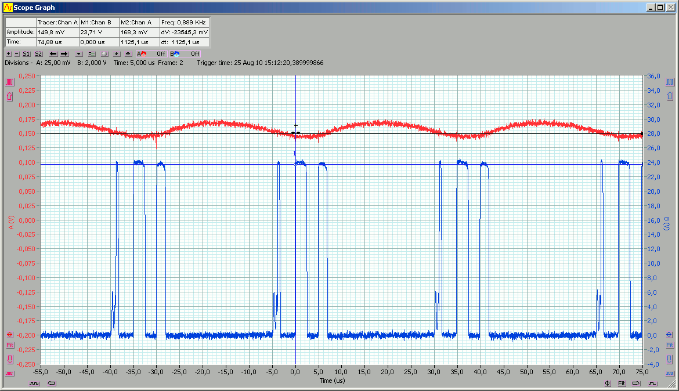Viewport: 679px width, 391px height.
Task: Click red pulse-wave icon below channel A axis
Action: [x=9, y=373]
